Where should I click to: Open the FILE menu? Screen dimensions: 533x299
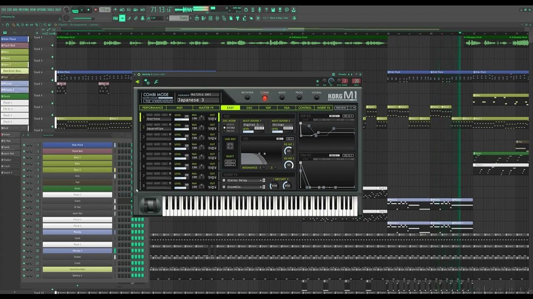pos(4,10)
